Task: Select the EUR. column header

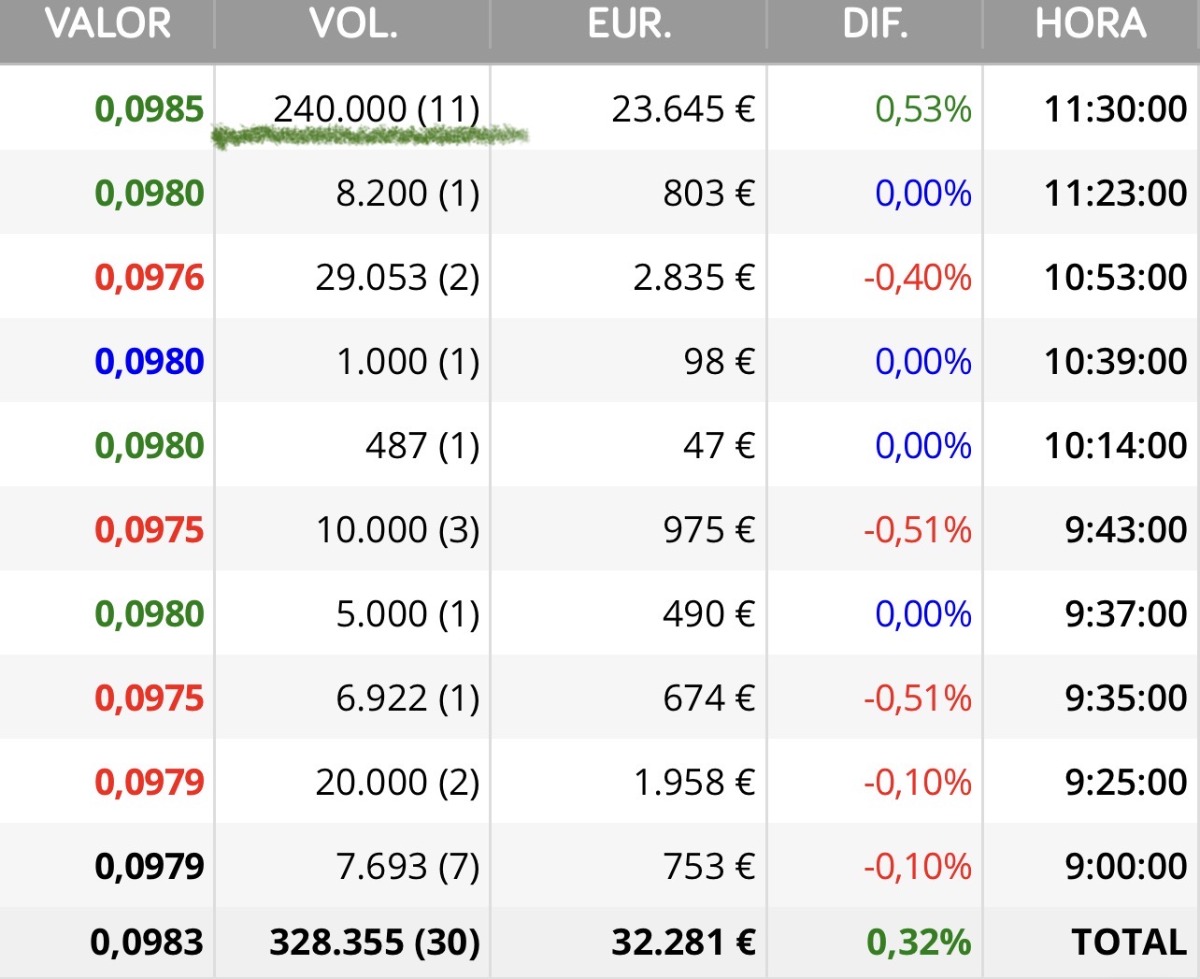Action: 629,23
